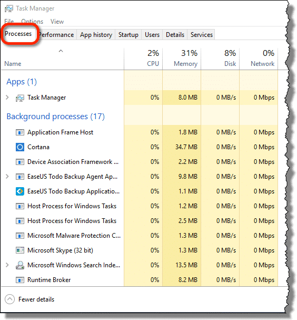Click the Fewer details arrow icon

coord(9,299)
